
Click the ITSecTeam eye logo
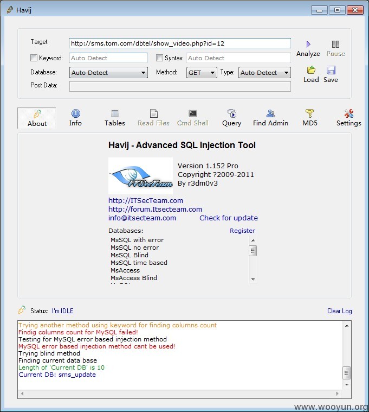click(140, 176)
